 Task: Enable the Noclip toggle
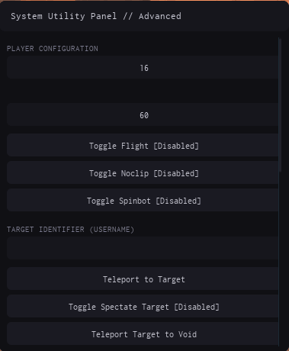[x=143, y=172]
